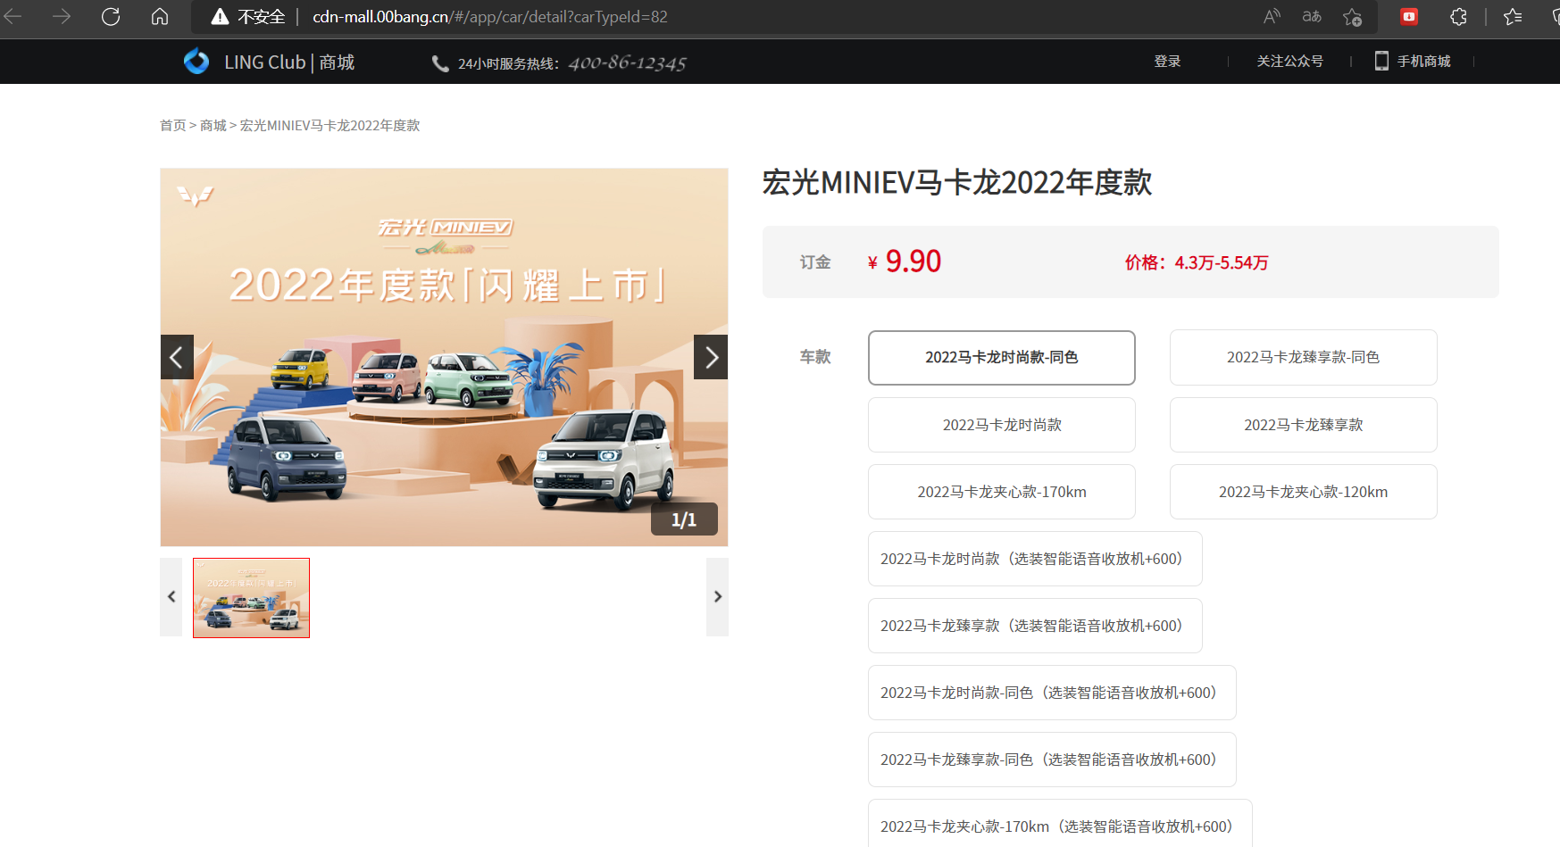Image resolution: width=1560 pixels, height=847 pixels.
Task: Click the mobile phone icon beside 手机商城
Action: click(1381, 61)
